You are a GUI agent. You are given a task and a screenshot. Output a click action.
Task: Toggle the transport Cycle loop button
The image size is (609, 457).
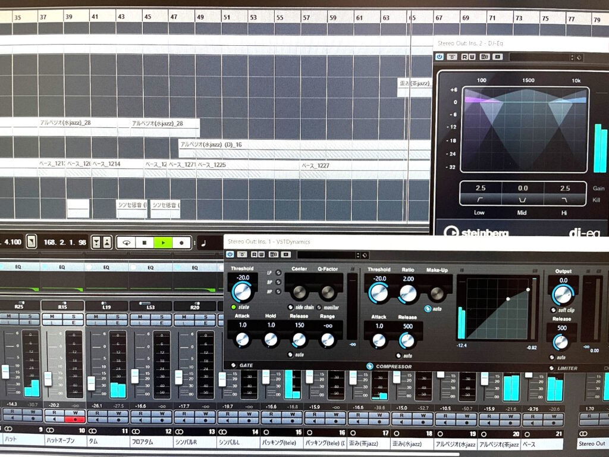pos(125,243)
